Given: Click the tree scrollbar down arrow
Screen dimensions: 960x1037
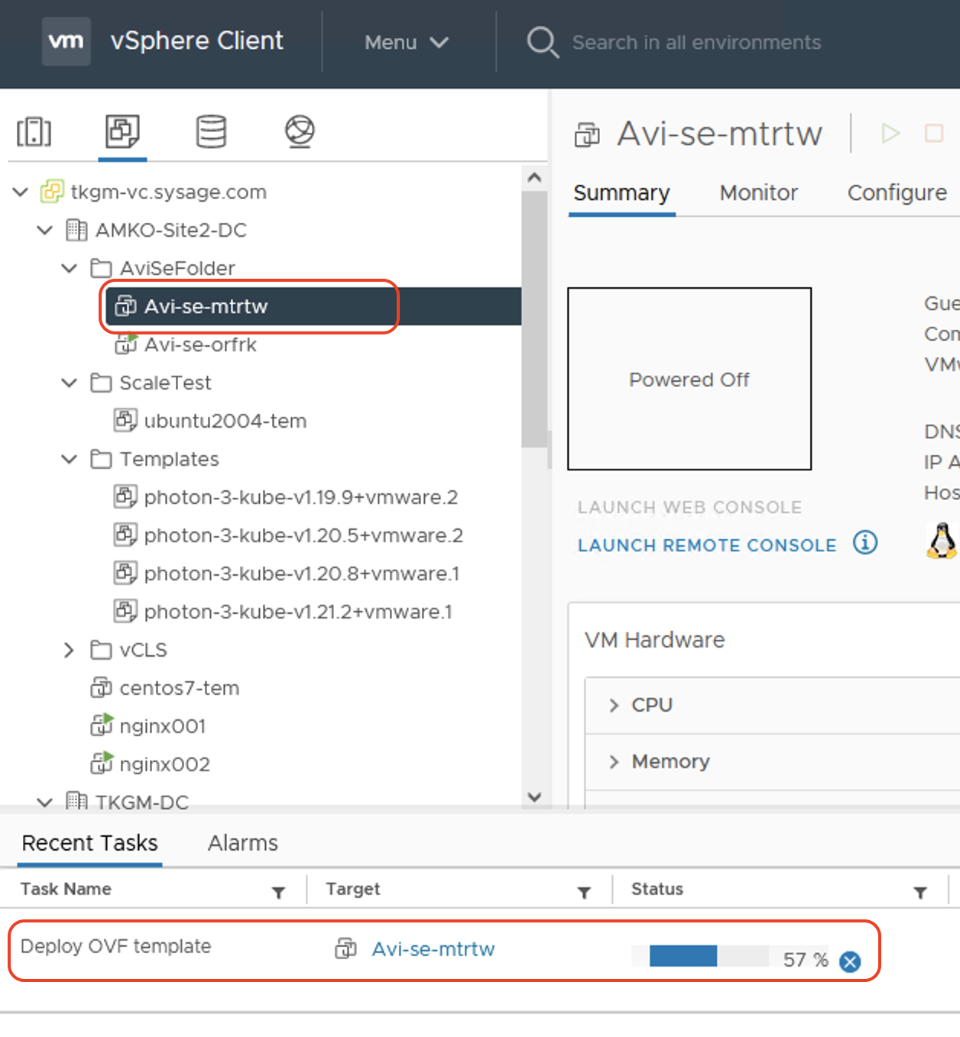Looking at the screenshot, I should point(535,796).
